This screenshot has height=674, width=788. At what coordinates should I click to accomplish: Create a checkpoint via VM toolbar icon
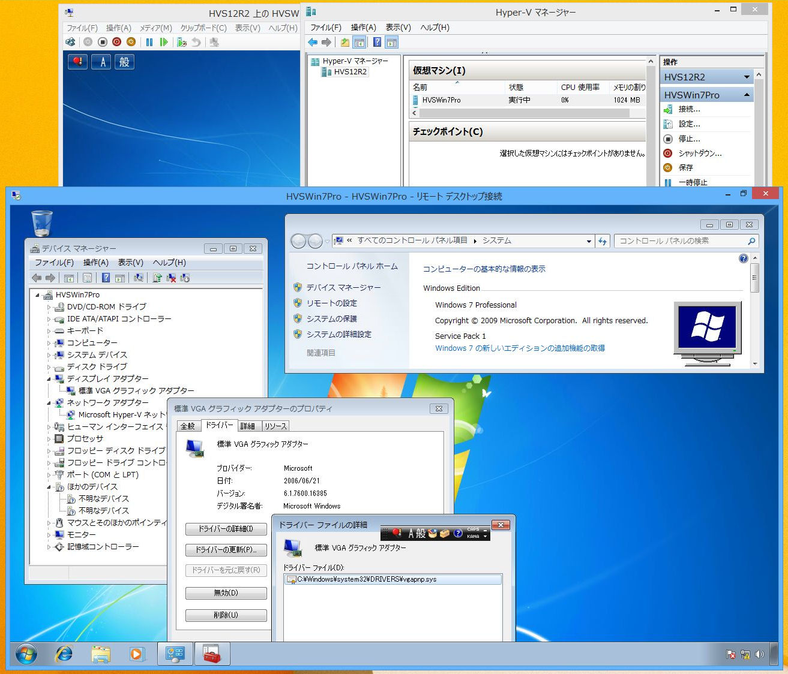[182, 42]
